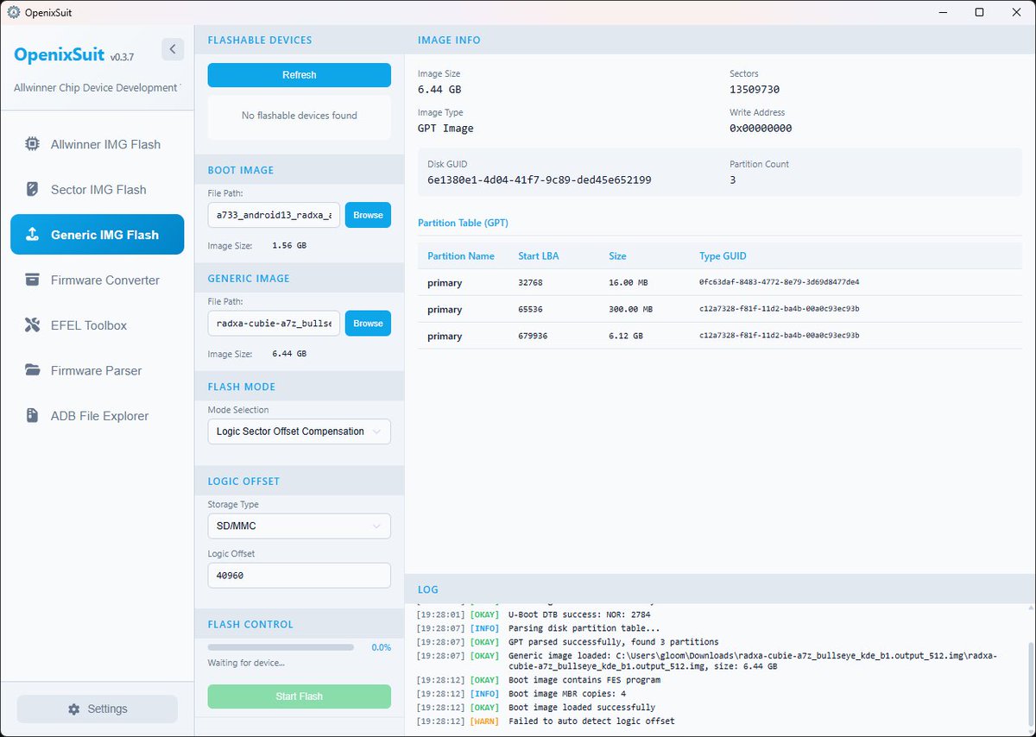Image resolution: width=1036 pixels, height=737 pixels.
Task: Click the Start Flash button
Action: [299, 696]
